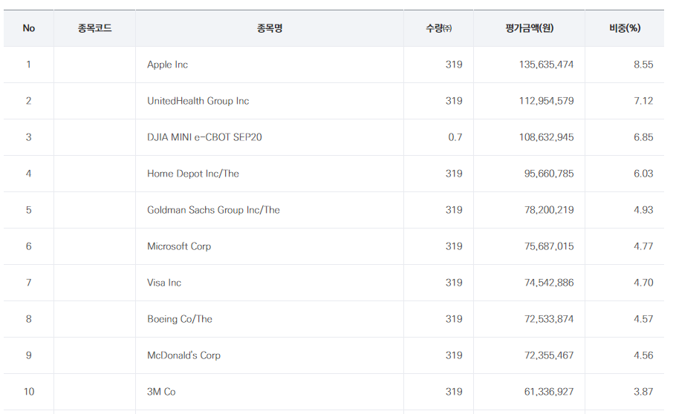Select McDonald's Corp stock name
Screen dimensions: 676x414
(x=183, y=355)
